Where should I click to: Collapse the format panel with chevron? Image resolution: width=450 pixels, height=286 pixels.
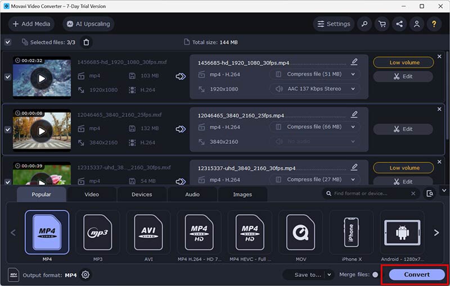[x=444, y=190]
